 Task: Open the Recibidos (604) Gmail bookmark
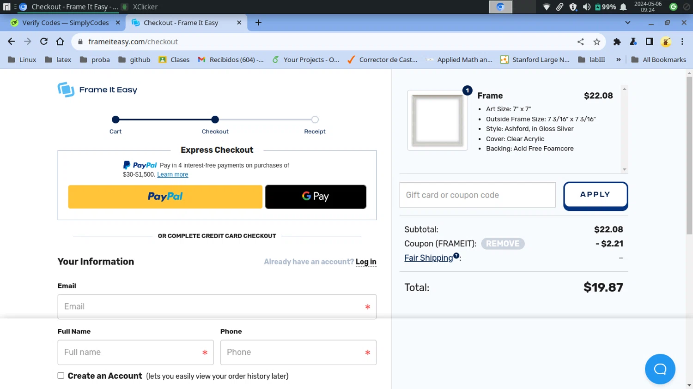coord(231,60)
